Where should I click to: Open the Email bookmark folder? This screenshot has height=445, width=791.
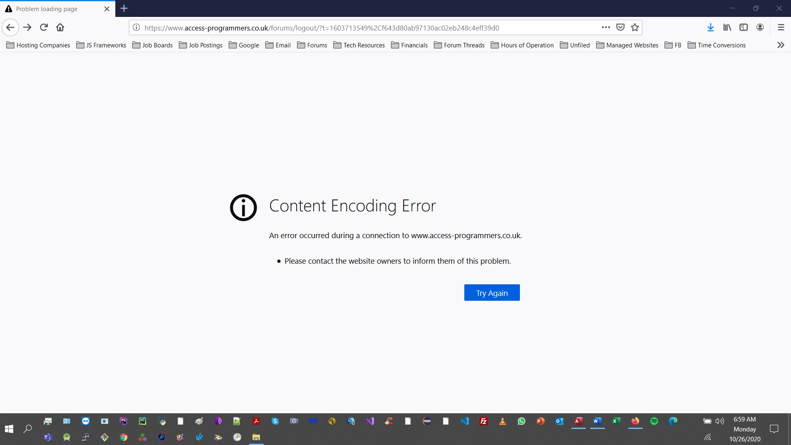pyautogui.click(x=278, y=45)
